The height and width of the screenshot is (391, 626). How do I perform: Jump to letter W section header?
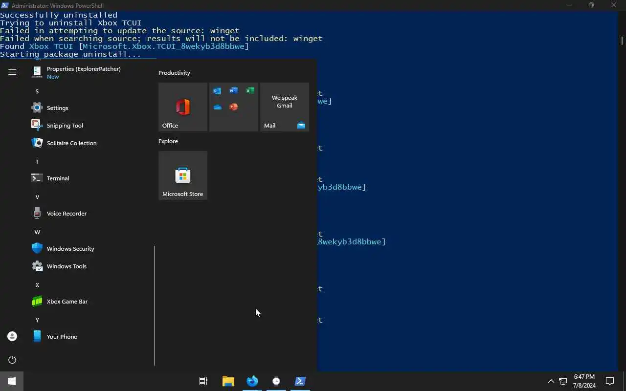pyautogui.click(x=37, y=232)
